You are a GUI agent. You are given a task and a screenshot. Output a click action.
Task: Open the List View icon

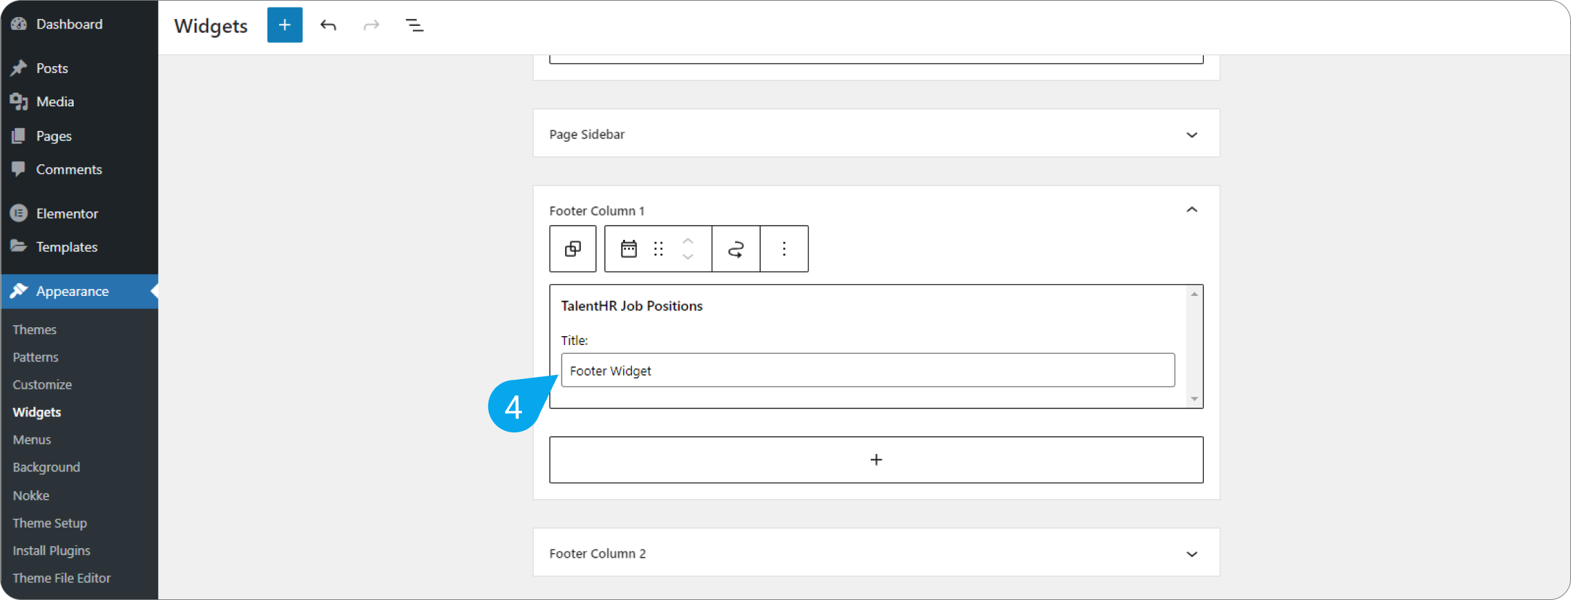click(x=414, y=25)
